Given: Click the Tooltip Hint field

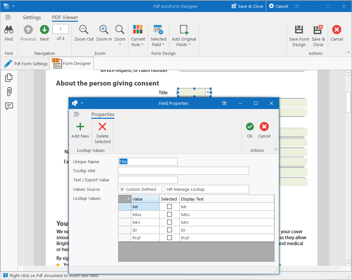Looking at the screenshot, I should coord(183,171).
